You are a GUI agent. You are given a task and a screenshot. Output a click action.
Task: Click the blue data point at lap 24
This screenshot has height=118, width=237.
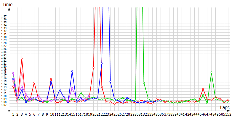pyautogui.click(x=110, y=81)
